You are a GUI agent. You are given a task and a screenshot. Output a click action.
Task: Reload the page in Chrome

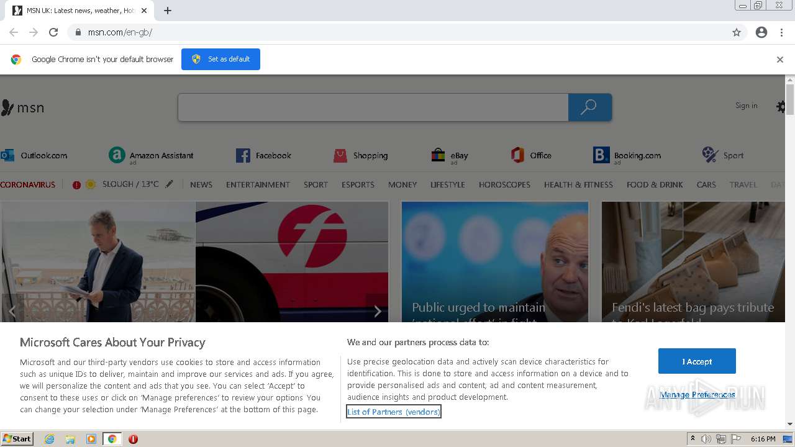(53, 32)
